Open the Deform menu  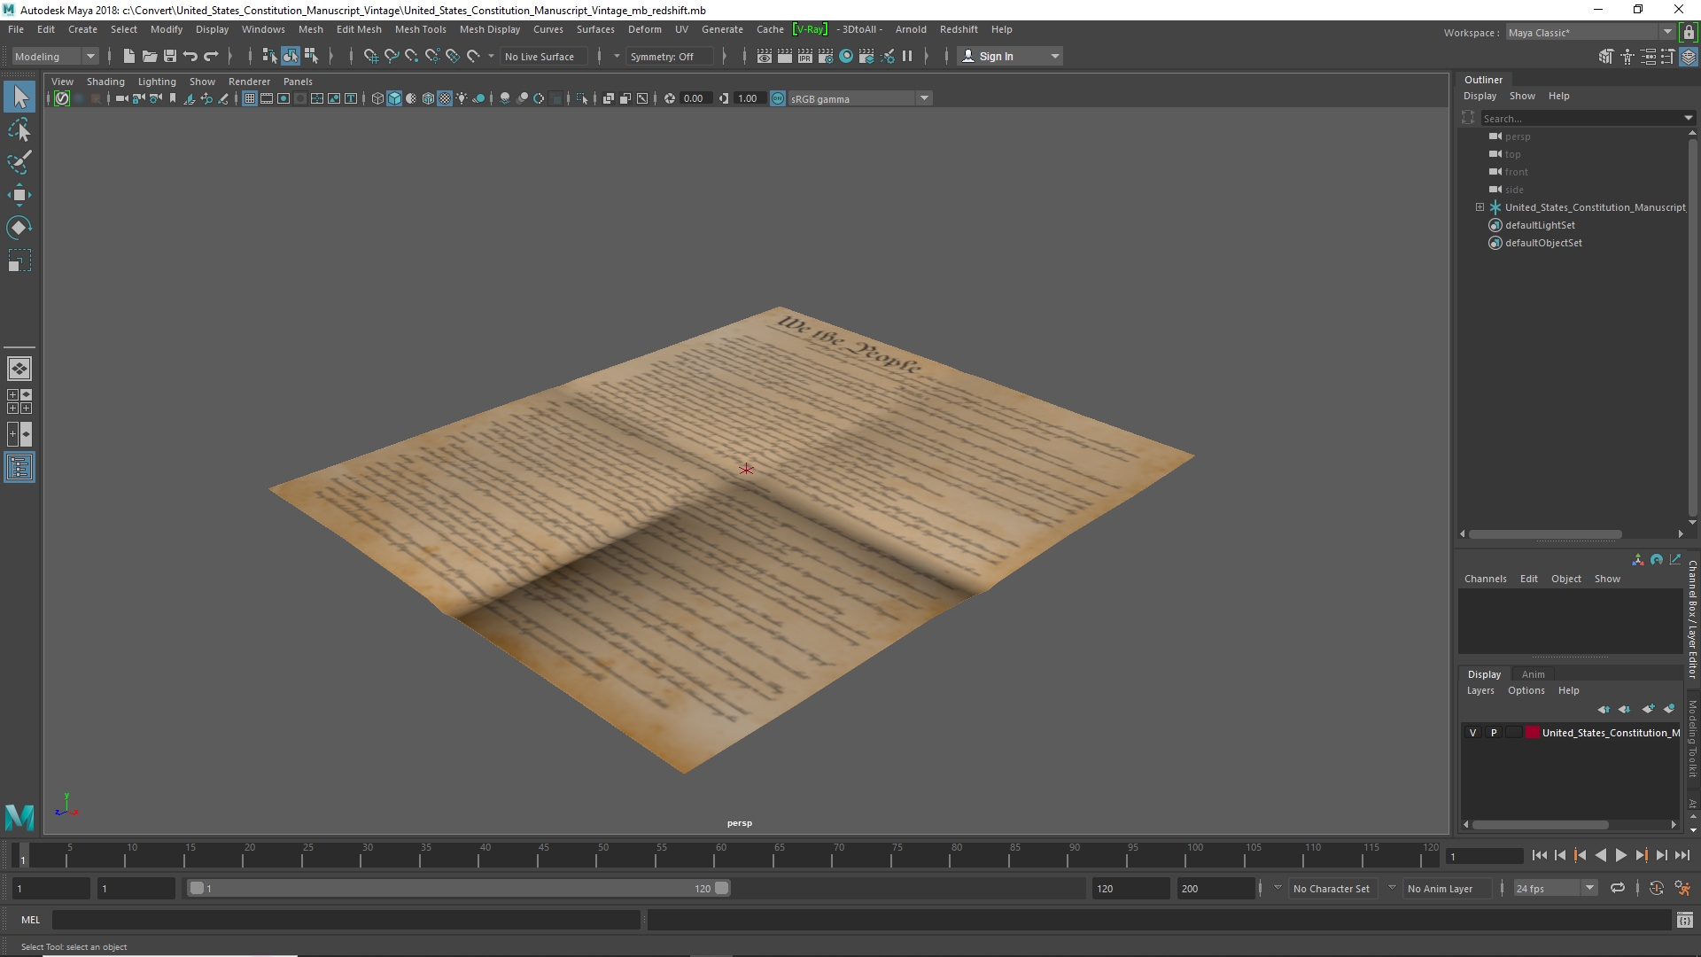644,29
